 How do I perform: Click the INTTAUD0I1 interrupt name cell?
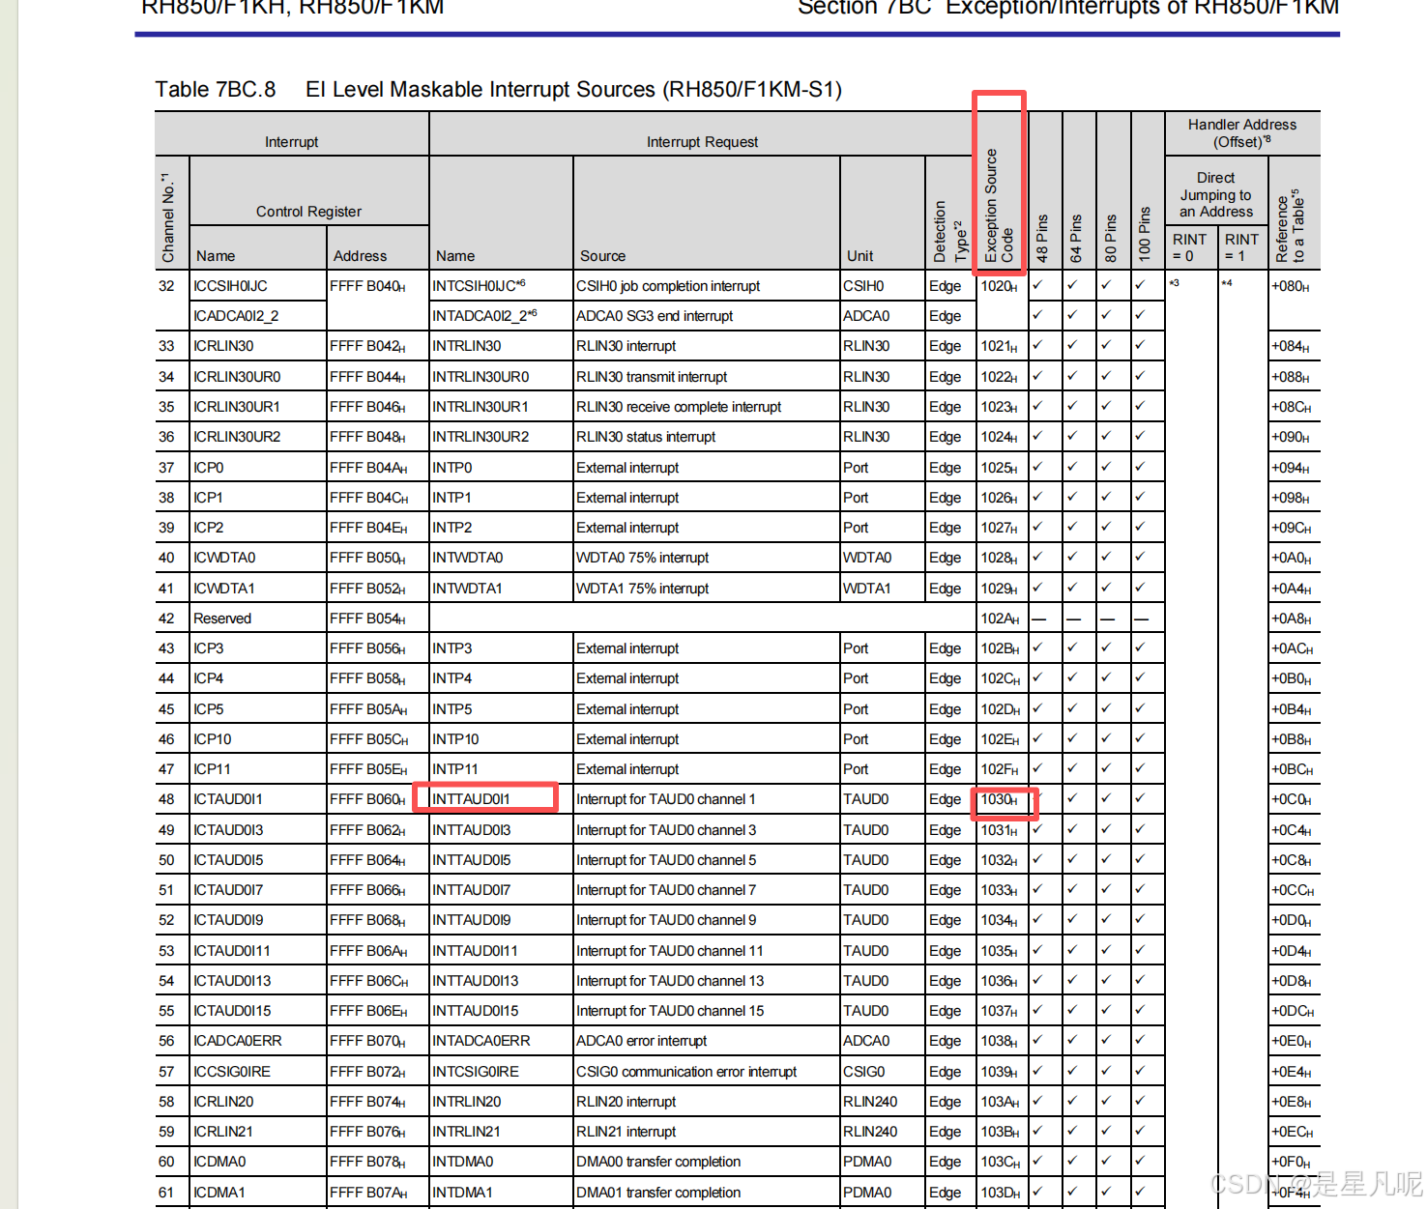[471, 799]
